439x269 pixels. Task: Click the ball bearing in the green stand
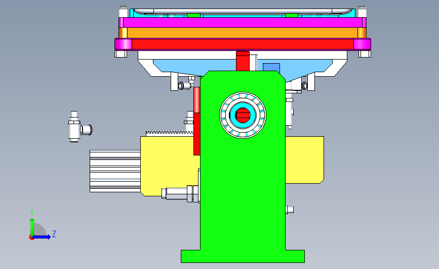click(x=243, y=115)
